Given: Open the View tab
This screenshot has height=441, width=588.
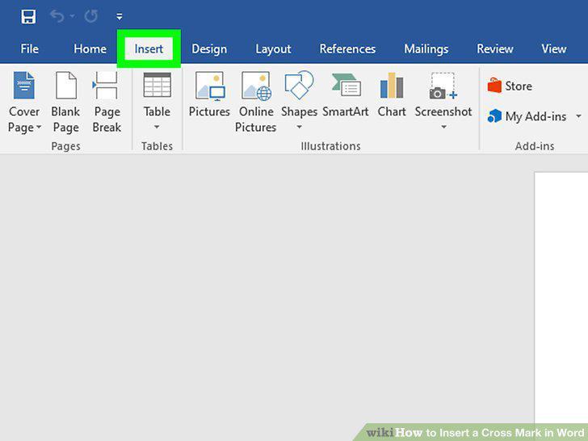Looking at the screenshot, I should pos(554,48).
